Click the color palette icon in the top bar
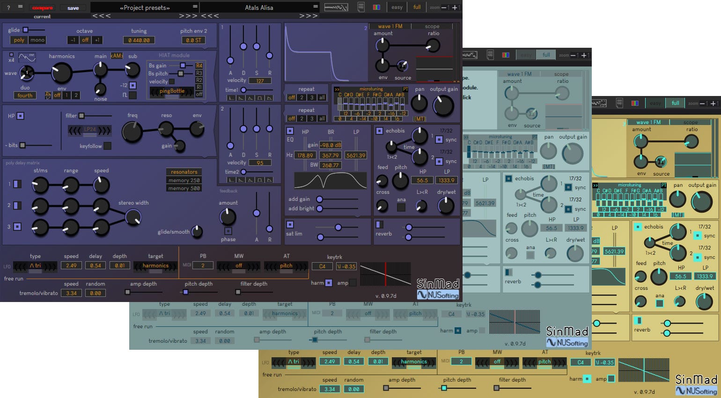This screenshot has height=398, width=721. 375,7
